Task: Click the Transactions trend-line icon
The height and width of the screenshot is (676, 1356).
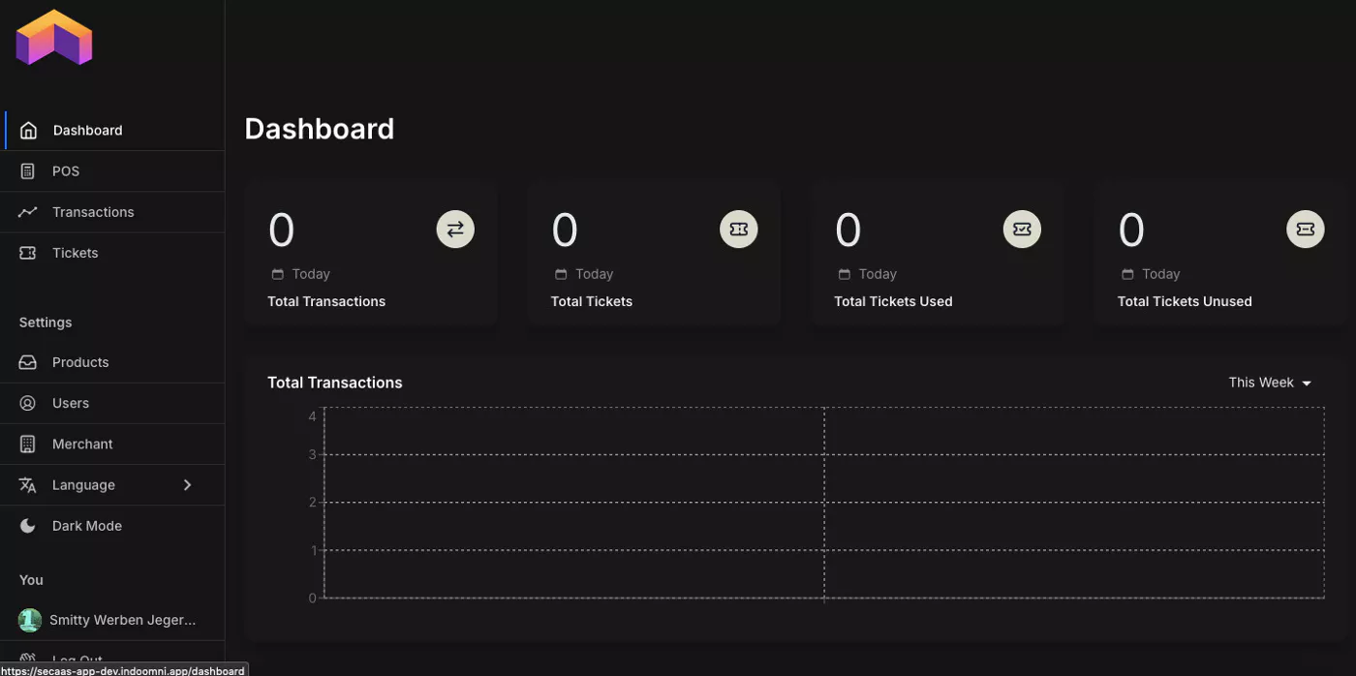Action: coord(28,212)
